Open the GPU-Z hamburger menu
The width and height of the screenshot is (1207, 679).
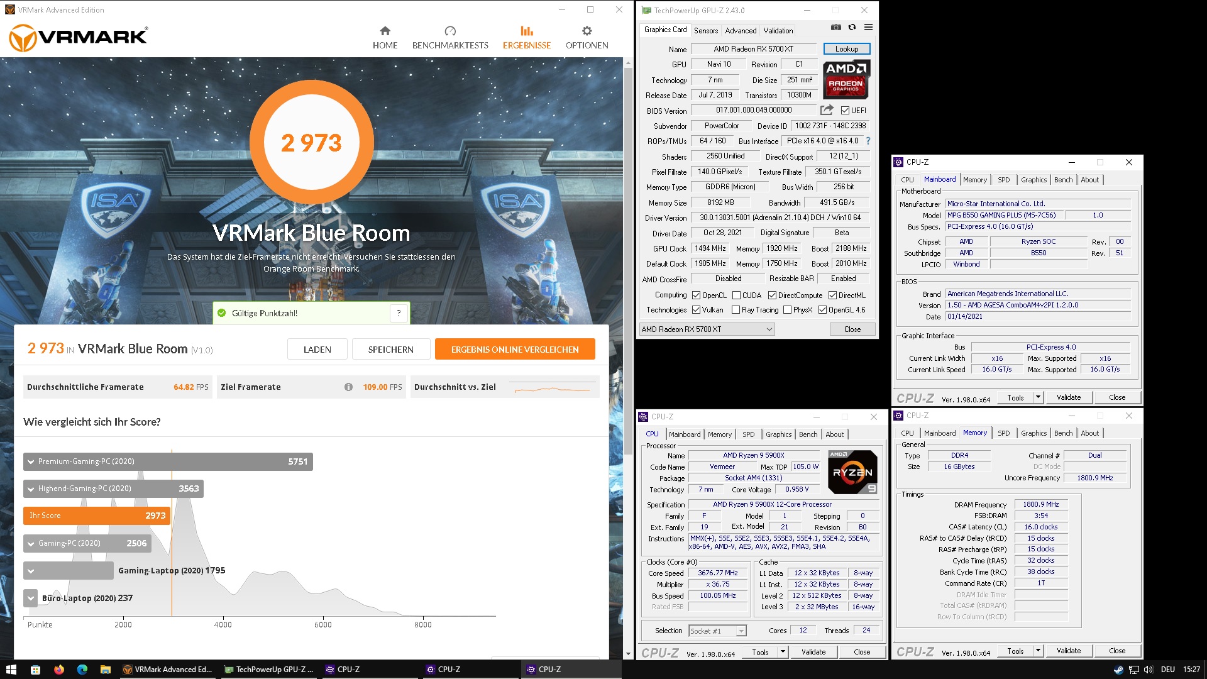[868, 27]
